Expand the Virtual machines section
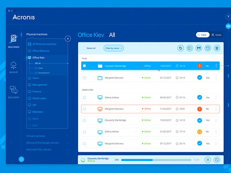The height and width of the screenshot is (173, 231). point(47,136)
